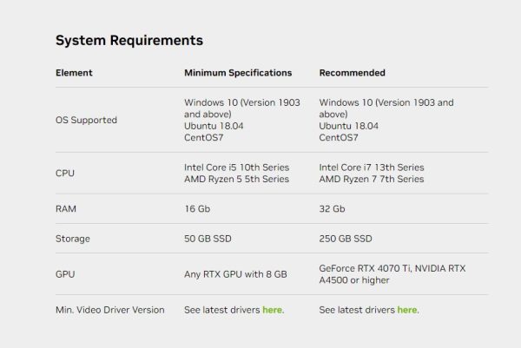Viewport: 521px width, 348px height.
Task: Select the Storage row label
Action: (x=72, y=238)
